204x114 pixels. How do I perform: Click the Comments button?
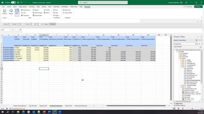(188, 7)
